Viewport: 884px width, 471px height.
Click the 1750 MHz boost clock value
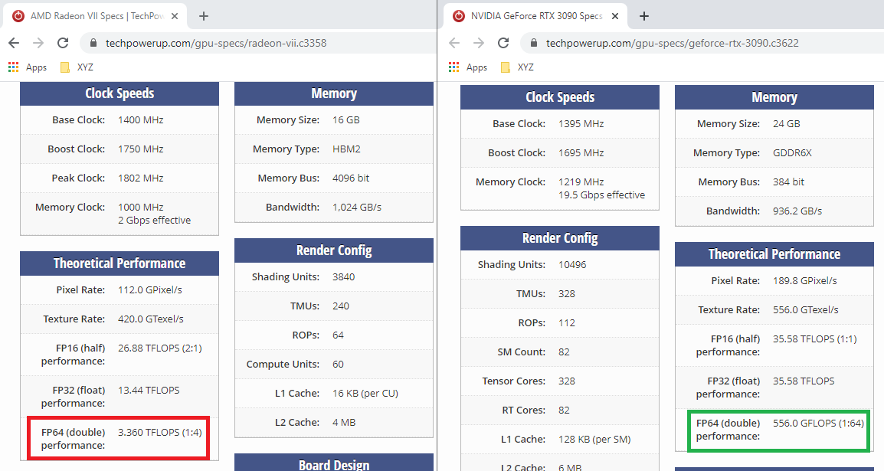point(141,149)
